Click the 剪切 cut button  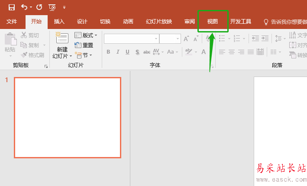tap(30, 35)
